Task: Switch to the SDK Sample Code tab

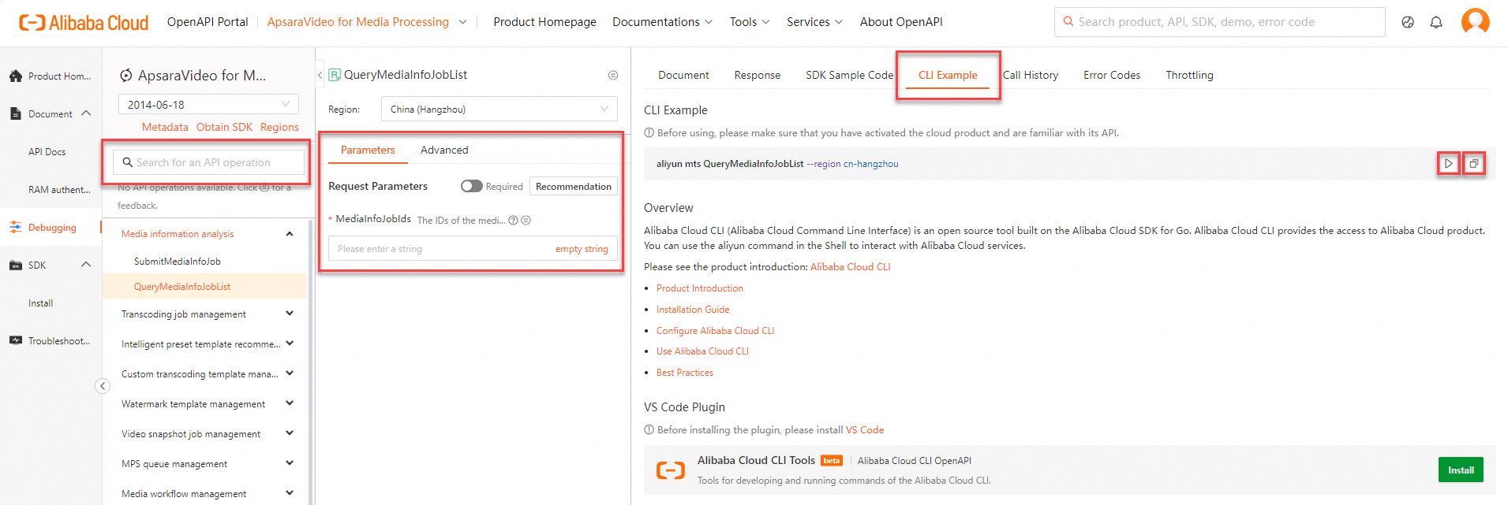Action: click(x=849, y=75)
